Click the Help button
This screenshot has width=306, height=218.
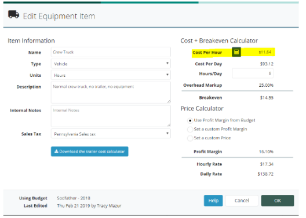[213, 201]
